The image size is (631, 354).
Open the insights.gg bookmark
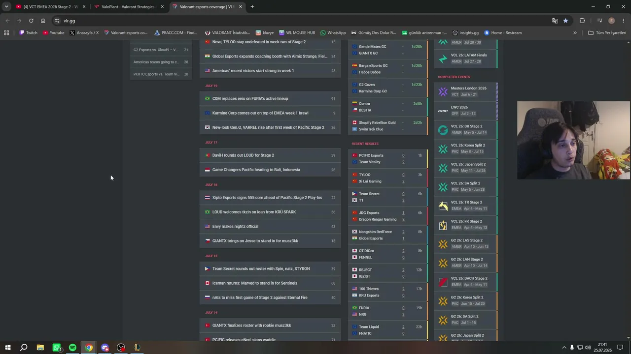click(465, 33)
